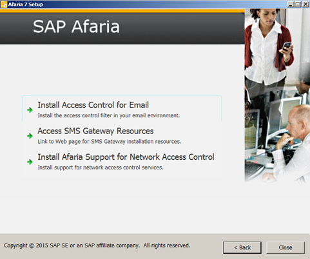This screenshot has width=310, height=259.
Task: Close the window using the title bar X
Action: pyautogui.click(x=305, y=4)
